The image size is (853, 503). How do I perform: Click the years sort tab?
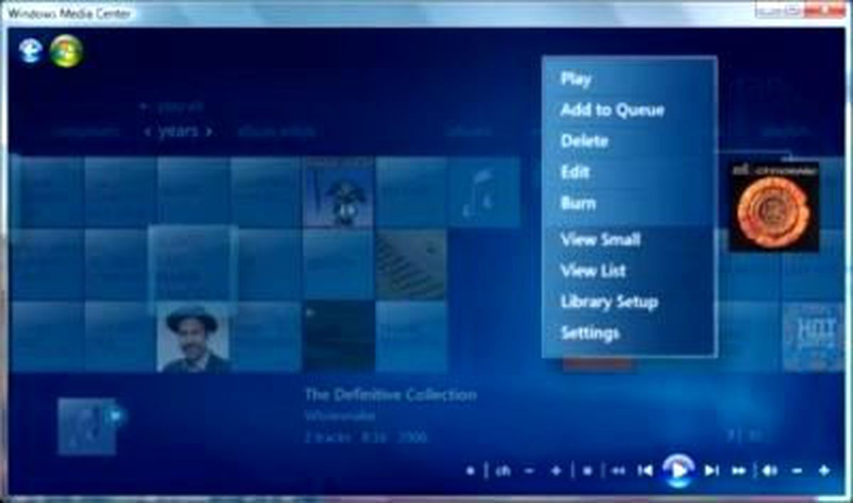[177, 131]
